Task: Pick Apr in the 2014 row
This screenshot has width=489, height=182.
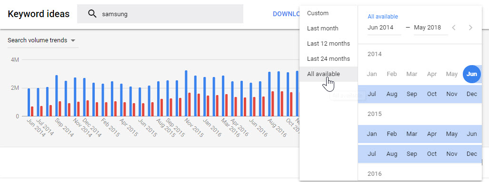Action: pyautogui.click(x=432, y=74)
